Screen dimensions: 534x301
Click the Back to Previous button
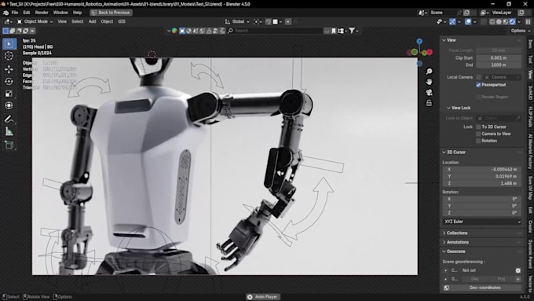click(111, 13)
